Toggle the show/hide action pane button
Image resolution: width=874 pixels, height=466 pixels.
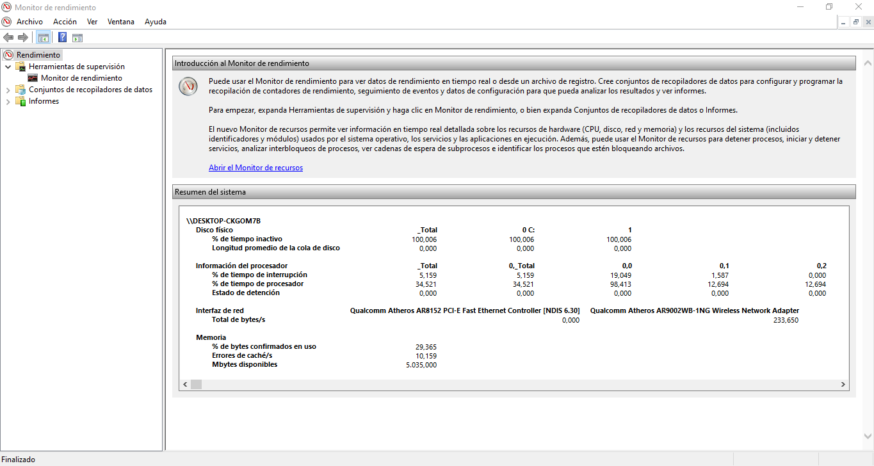tap(77, 37)
